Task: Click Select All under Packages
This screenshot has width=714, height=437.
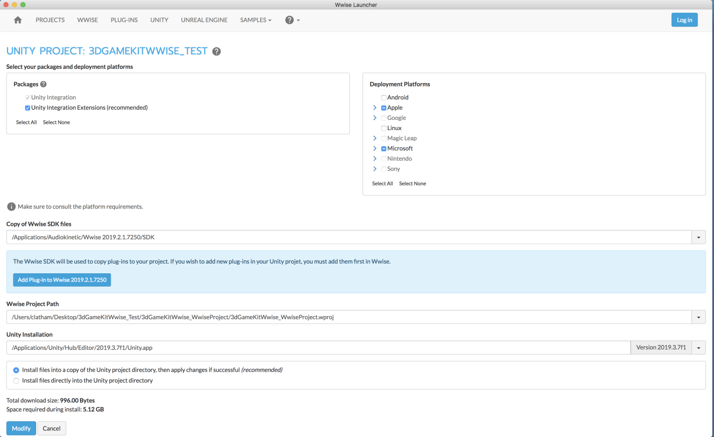Action: (27, 122)
